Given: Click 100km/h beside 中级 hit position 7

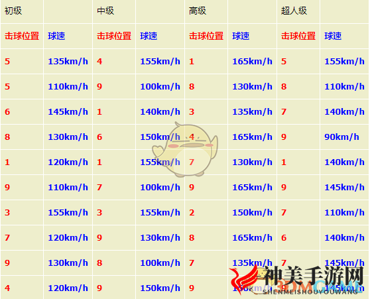Looking at the screenshot, I should (x=160, y=188).
